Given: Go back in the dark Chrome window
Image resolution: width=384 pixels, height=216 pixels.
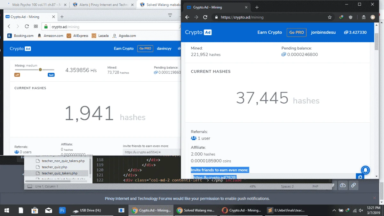Looking at the screenshot, I should pyautogui.click(x=188, y=17).
